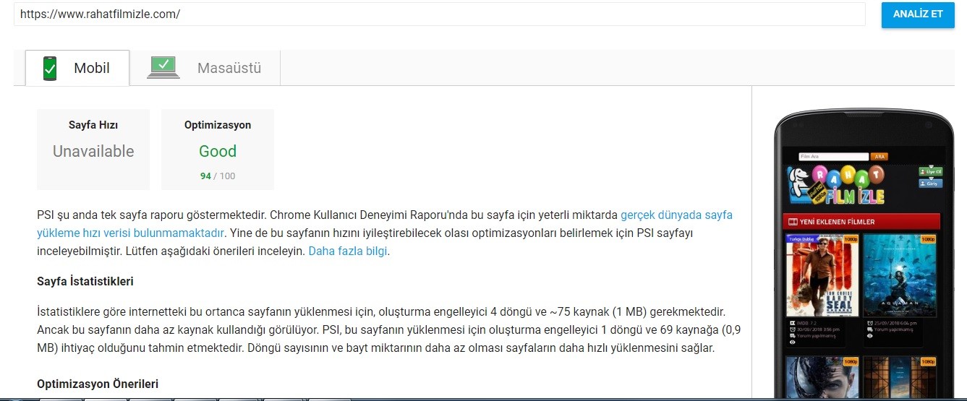Click the Venom poster thumbnail at bottom
Image resolution: width=967 pixels, height=401 pixels.
(822, 378)
